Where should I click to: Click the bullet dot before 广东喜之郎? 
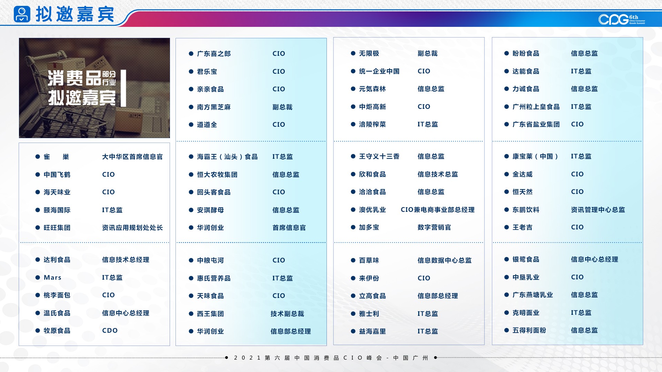[191, 54]
